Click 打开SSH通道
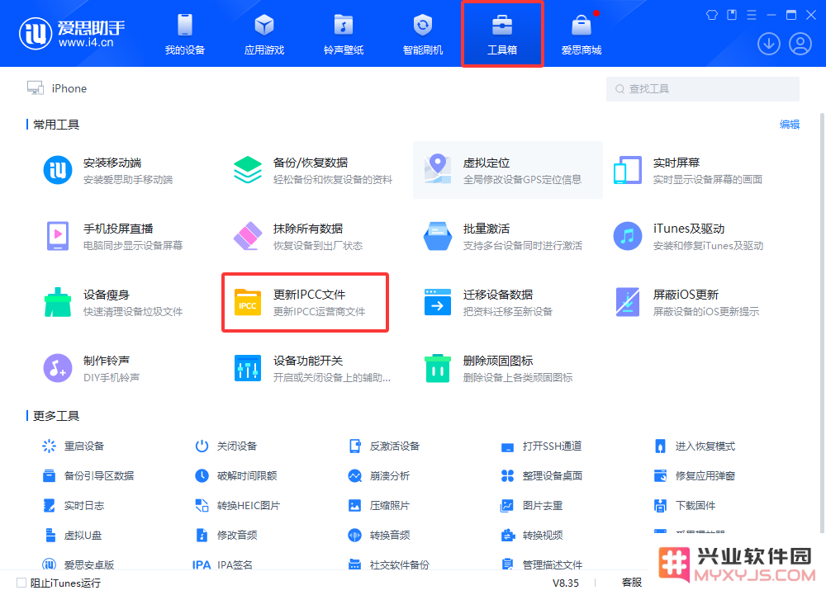The image size is (826, 595). click(541, 446)
